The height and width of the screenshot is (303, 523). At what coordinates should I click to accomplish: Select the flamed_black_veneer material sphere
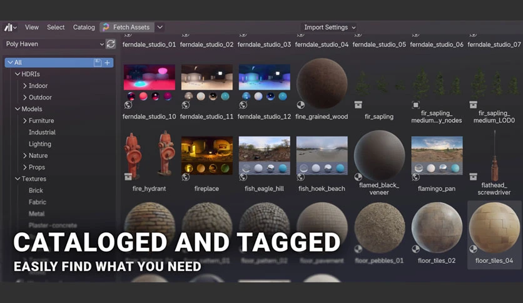379,155
